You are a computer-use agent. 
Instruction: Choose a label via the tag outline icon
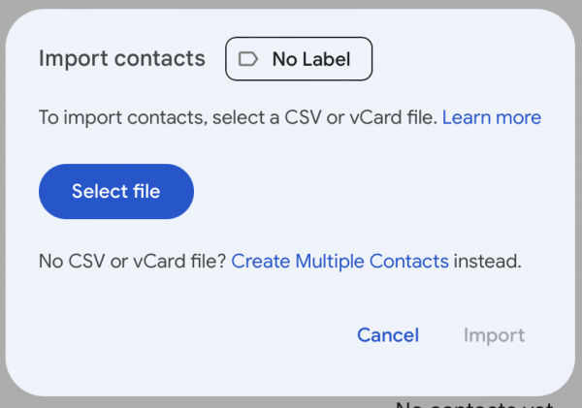point(248,59)
